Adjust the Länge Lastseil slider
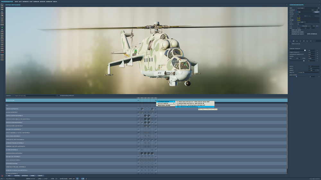 click(296, 77)
